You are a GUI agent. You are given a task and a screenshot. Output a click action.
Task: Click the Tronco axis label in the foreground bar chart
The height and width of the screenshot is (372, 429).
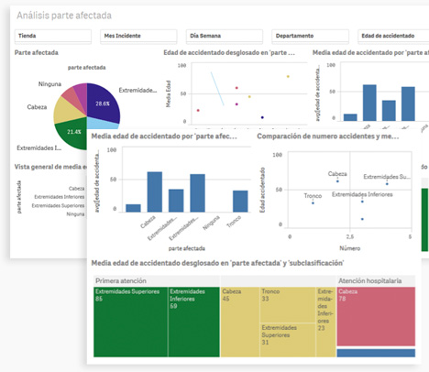click(x=234, y=222)
